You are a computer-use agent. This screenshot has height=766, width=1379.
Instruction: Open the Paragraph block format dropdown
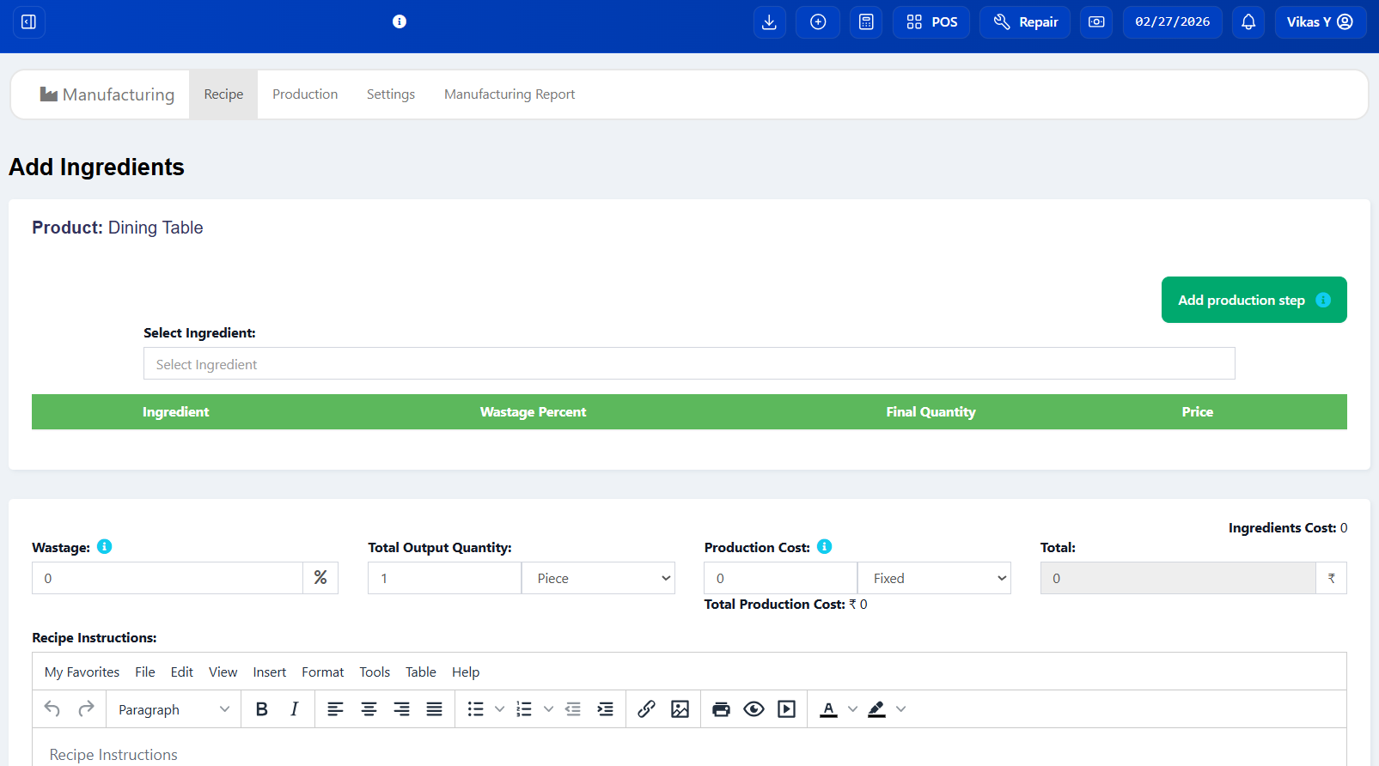click(174, 709)
